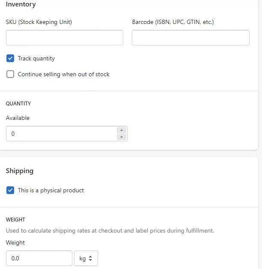Click the QUANTITY subsection heading

tap(18, 103)
